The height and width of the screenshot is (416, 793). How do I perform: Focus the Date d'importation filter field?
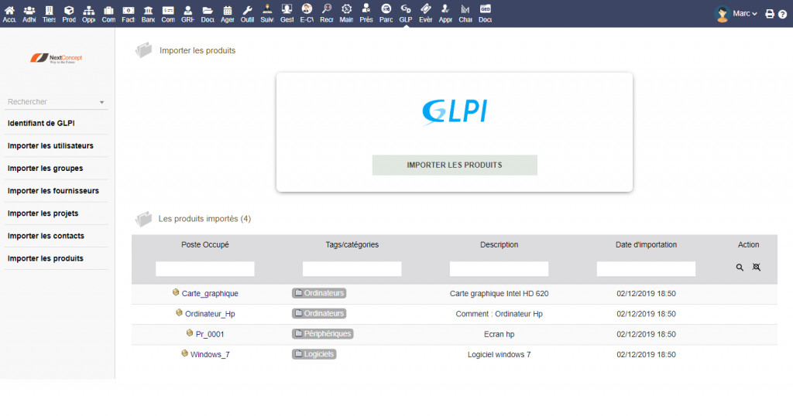pyautogui.click(x=647, y=268)
